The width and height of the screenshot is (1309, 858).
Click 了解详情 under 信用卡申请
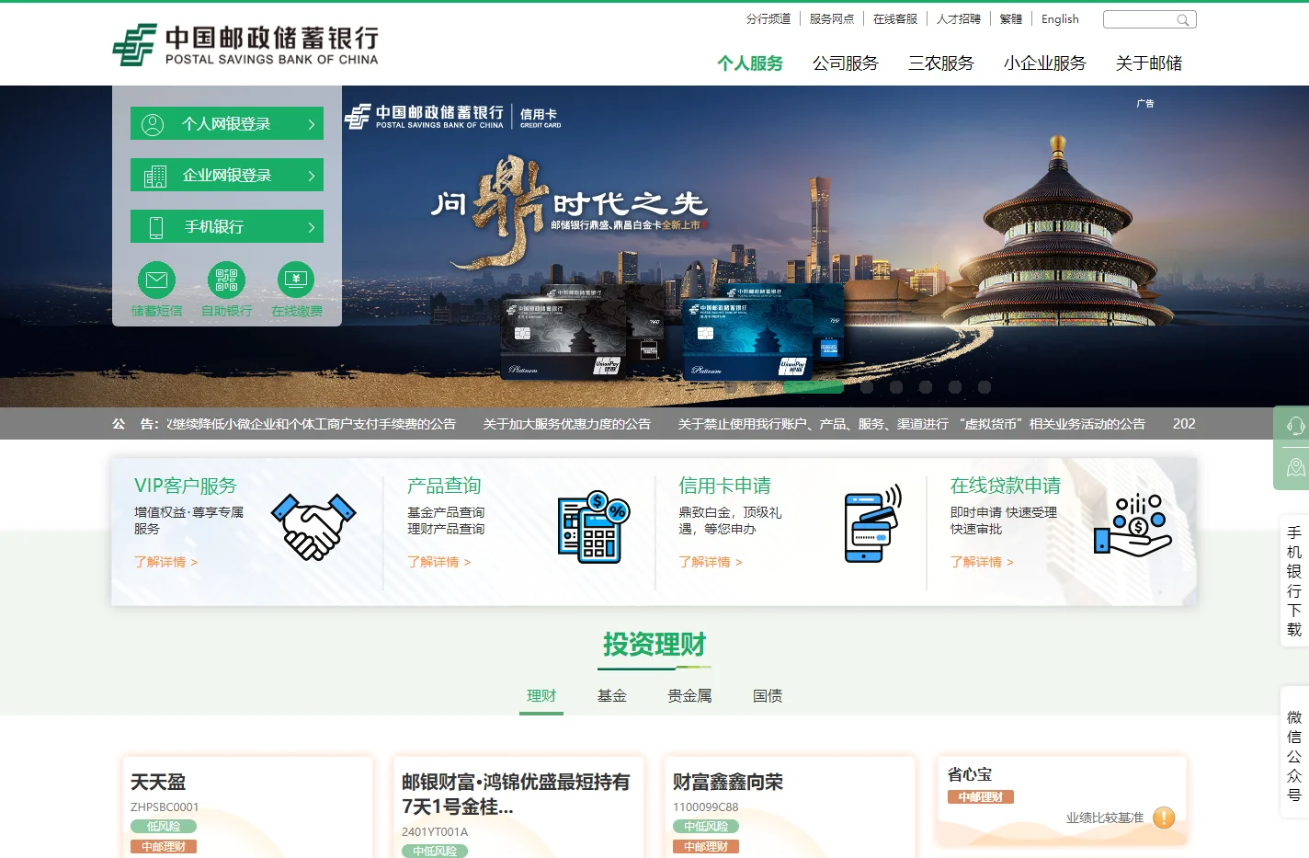(x=710, y=562)
